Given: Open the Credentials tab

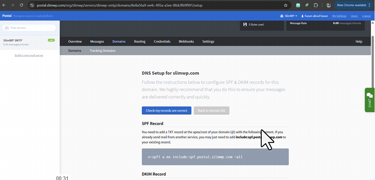Looking at the screenshot, I should pos(162,41).
